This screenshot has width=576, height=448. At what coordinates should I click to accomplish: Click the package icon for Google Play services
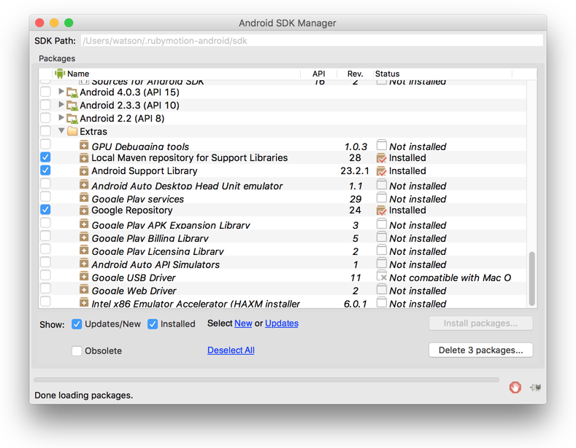click(84, 197)
